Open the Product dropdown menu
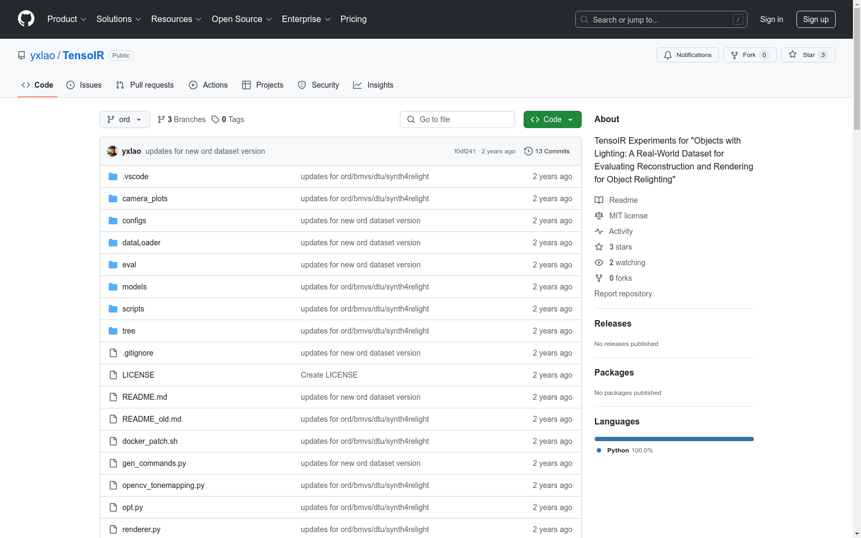The height and width of the screenshot is (538, 861). (67, 19)
